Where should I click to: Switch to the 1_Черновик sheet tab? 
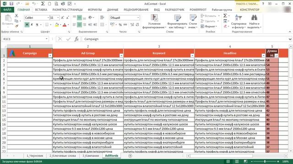(x=35, y=156)
